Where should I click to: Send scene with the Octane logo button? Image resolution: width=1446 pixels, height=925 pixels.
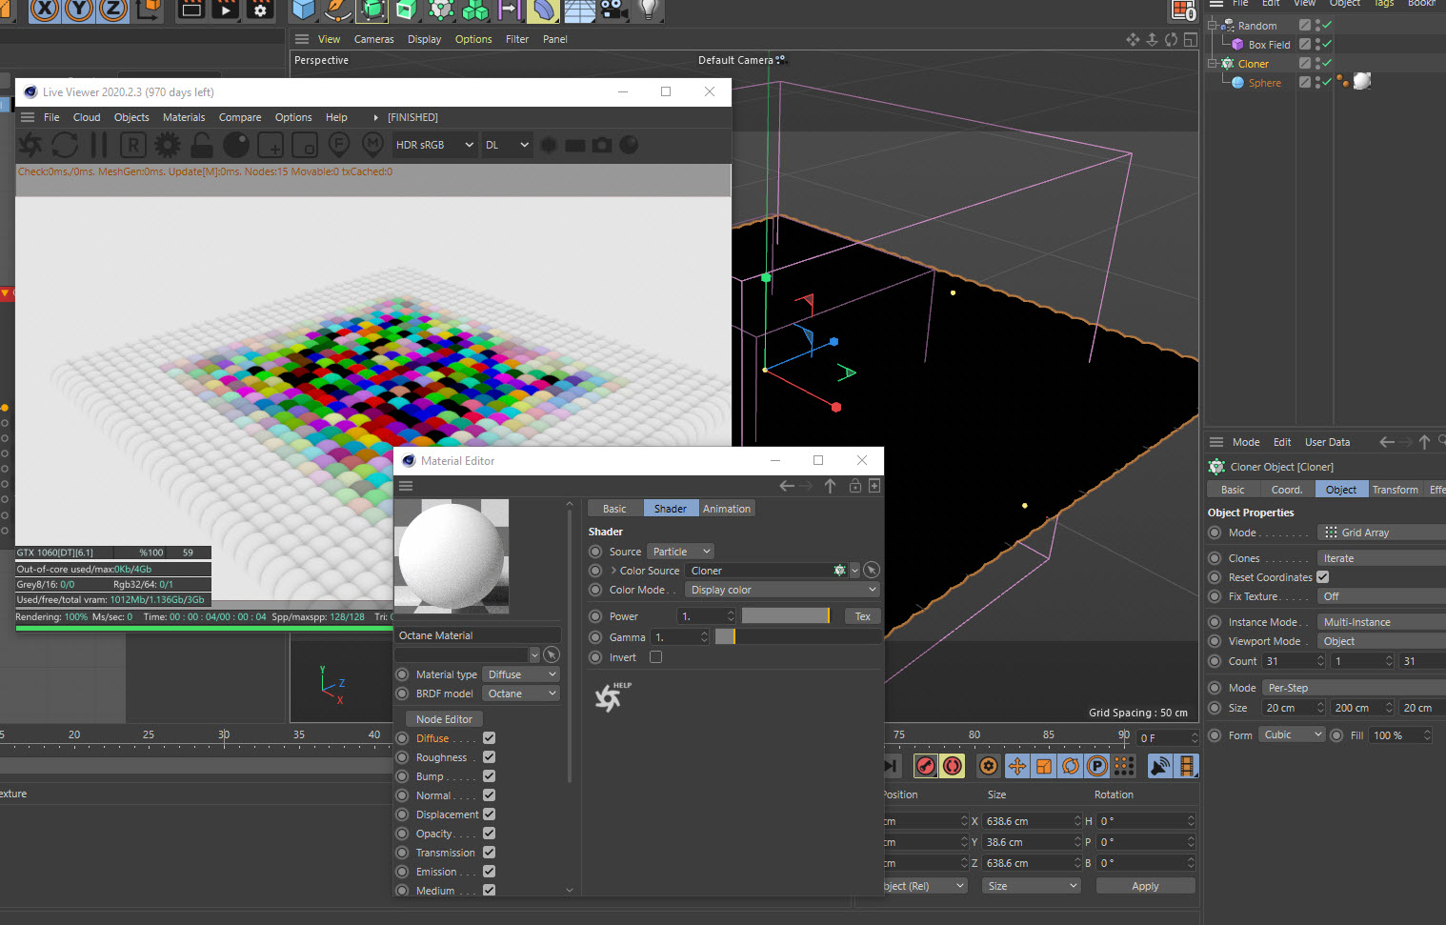30,145
